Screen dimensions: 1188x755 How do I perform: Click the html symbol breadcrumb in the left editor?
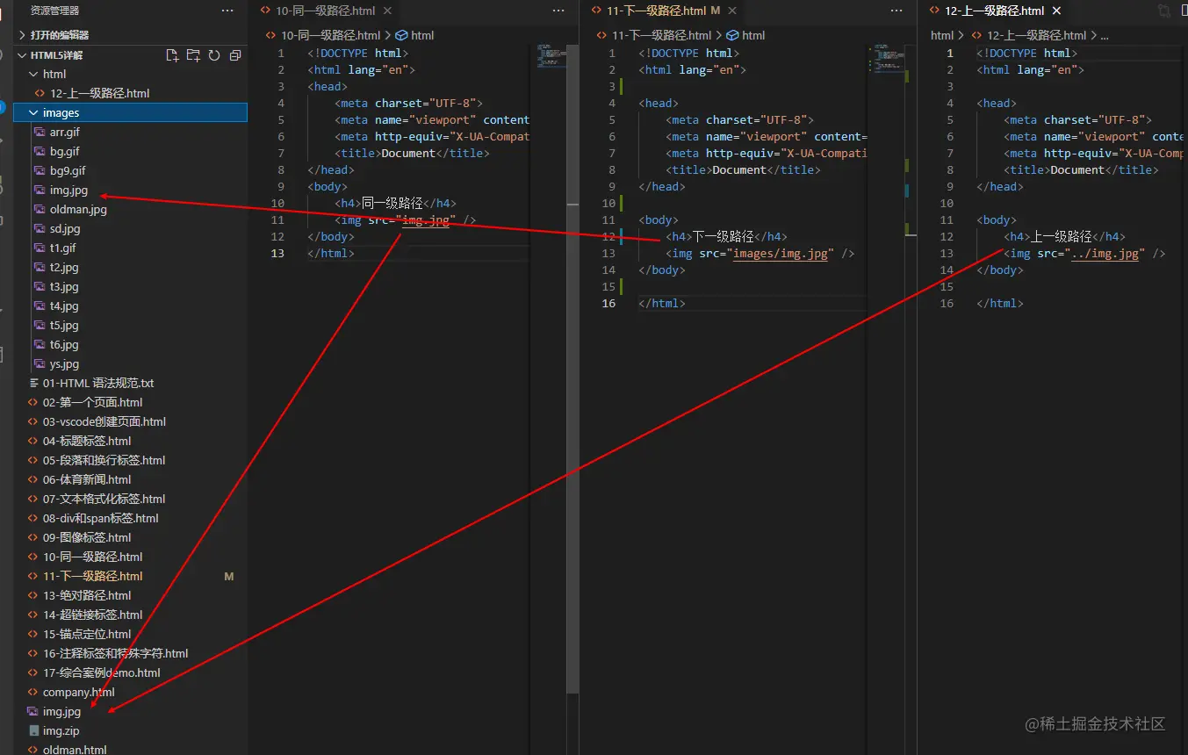point(415,35)
